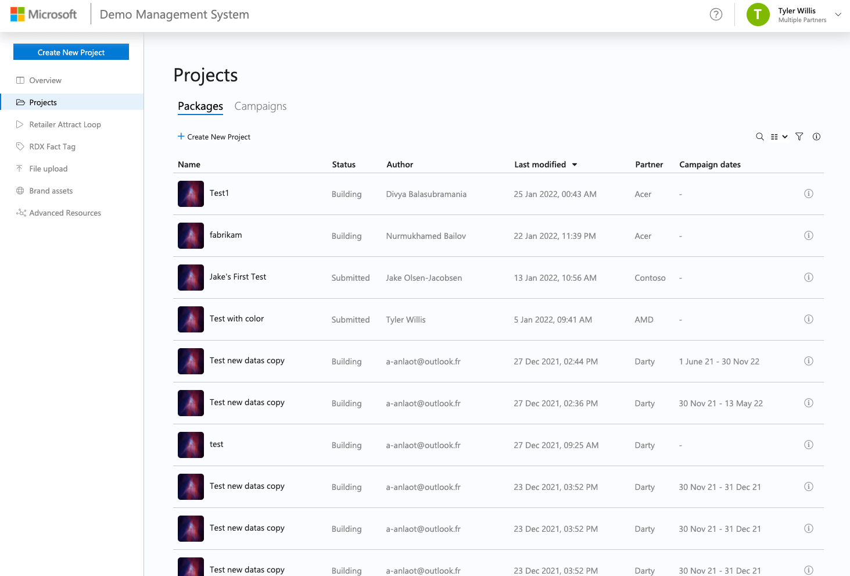This screenshot has height=576, width=850.
Task: Select the Packages tab
Action: pos(200,106)
